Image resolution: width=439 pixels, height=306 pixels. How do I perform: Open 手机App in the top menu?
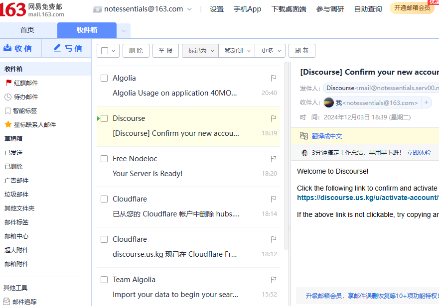247,9
